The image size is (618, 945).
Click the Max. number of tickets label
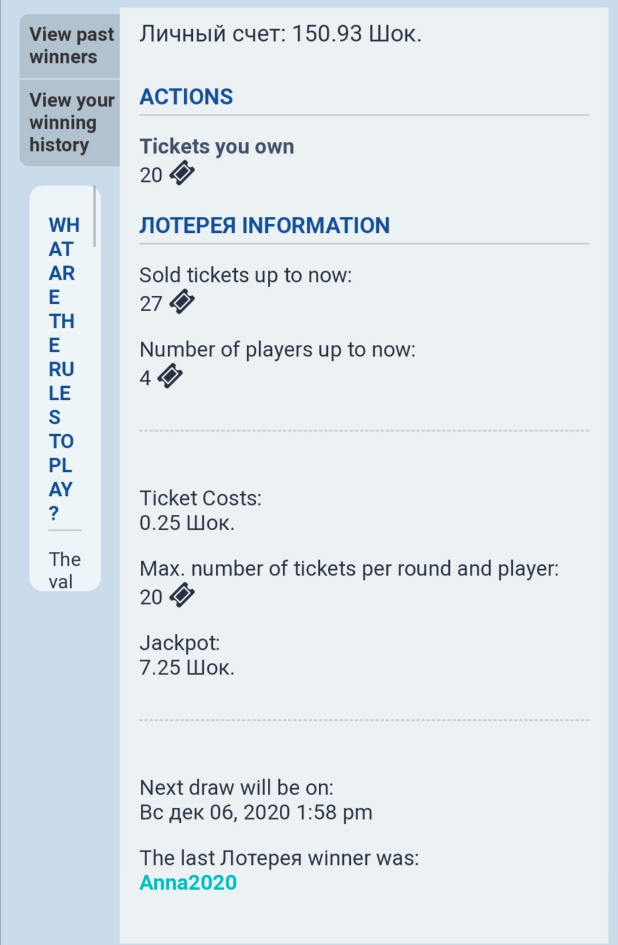349,569
